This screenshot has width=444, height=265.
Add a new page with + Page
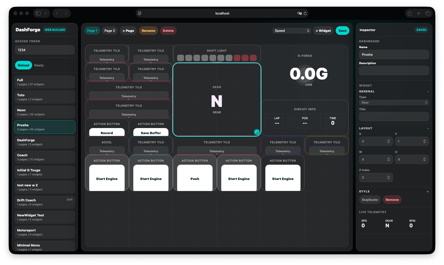[128, 31]
